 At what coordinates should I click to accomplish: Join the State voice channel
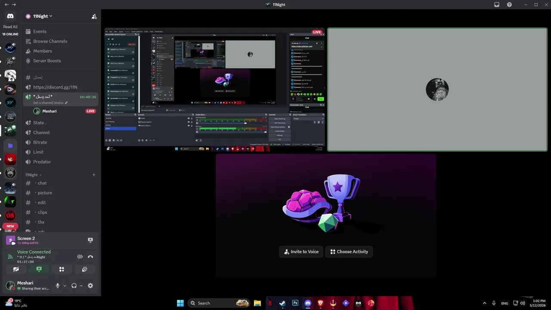tap(61, 123)
